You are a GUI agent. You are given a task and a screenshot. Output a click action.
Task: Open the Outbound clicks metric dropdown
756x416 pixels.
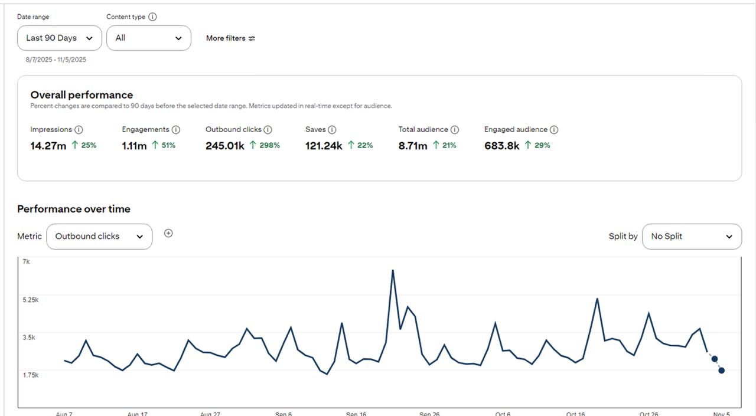click(x=99, y=237)
